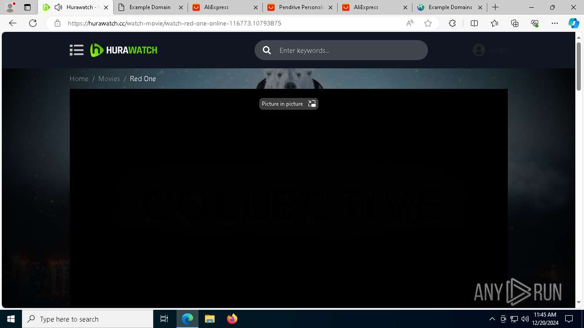Close the Pendrive Personaliz tab

click(331, 7)
